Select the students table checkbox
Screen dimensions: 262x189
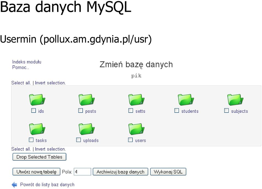pyautogui.click(x=176, y=111)
